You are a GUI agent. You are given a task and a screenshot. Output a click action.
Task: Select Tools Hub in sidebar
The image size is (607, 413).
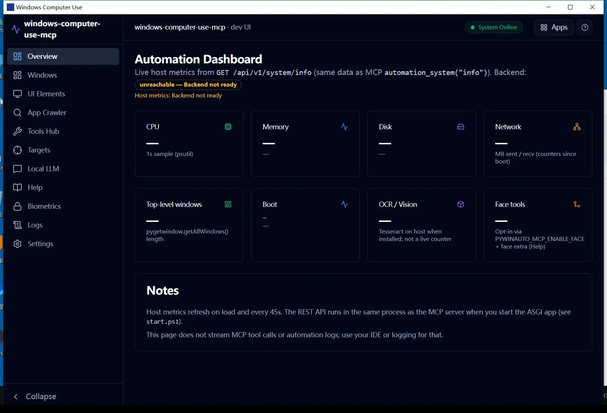pos(63,131)
